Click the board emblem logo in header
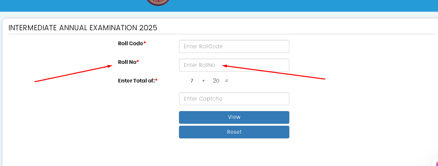The height and width of the screenshot is (166, 438). (158, 2)
